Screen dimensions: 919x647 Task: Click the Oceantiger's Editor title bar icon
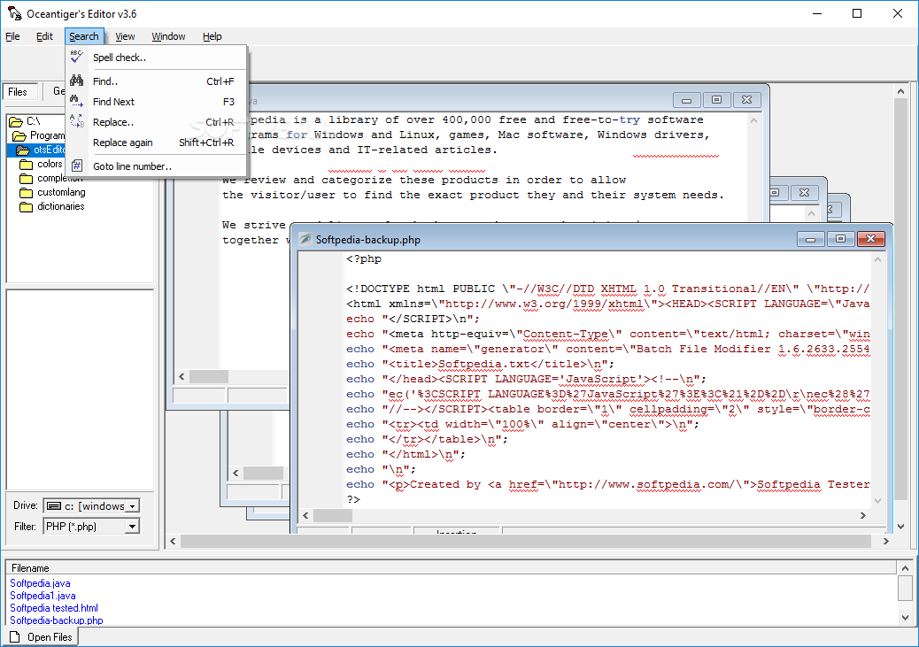[x=14, y=13]
